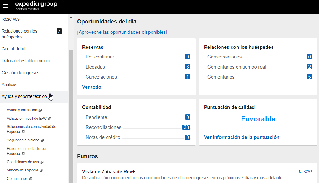The height and width of the screenshot is (183, 319).
Task: Click the Expedia Group Partner Central logo
Action: point(37,6)
